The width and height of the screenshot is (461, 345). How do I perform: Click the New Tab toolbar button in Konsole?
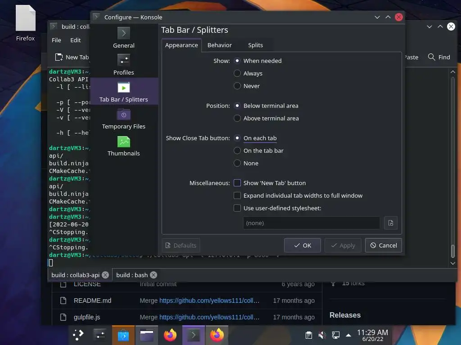(72, 57)
